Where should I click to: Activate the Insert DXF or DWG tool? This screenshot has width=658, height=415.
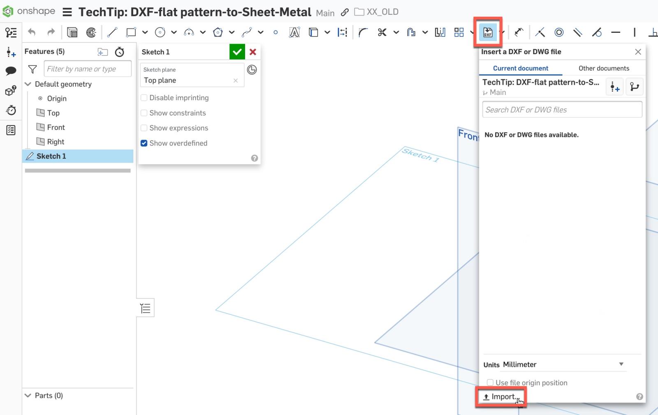pos(488,32)
